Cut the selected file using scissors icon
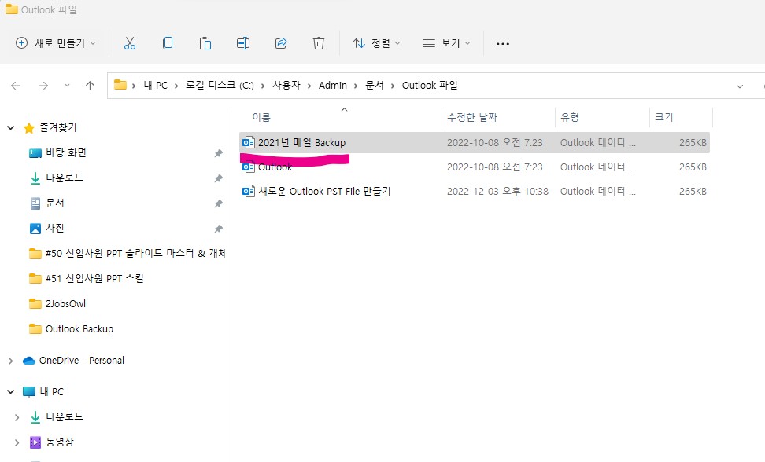 pos(130,43)
